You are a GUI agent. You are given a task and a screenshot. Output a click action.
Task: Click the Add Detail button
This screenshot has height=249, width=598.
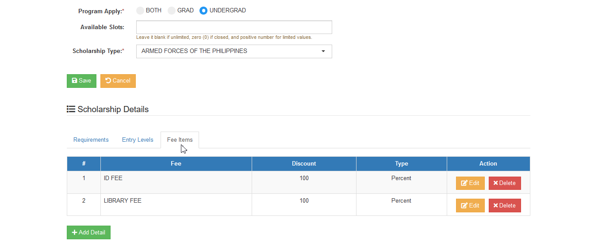click(x=88, y=233)
